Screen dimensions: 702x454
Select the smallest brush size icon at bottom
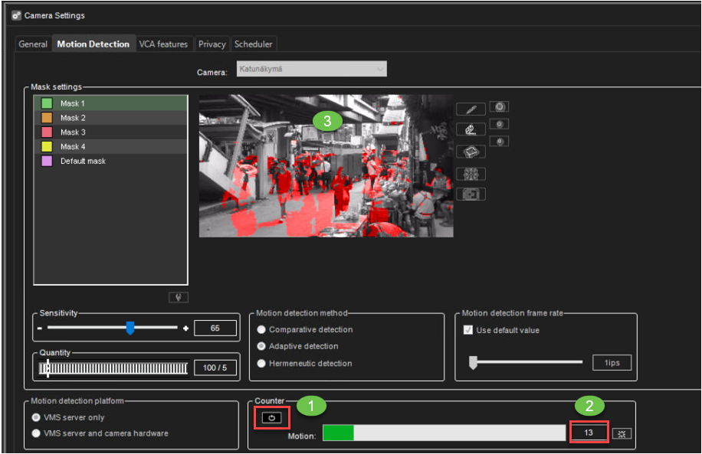500,141
